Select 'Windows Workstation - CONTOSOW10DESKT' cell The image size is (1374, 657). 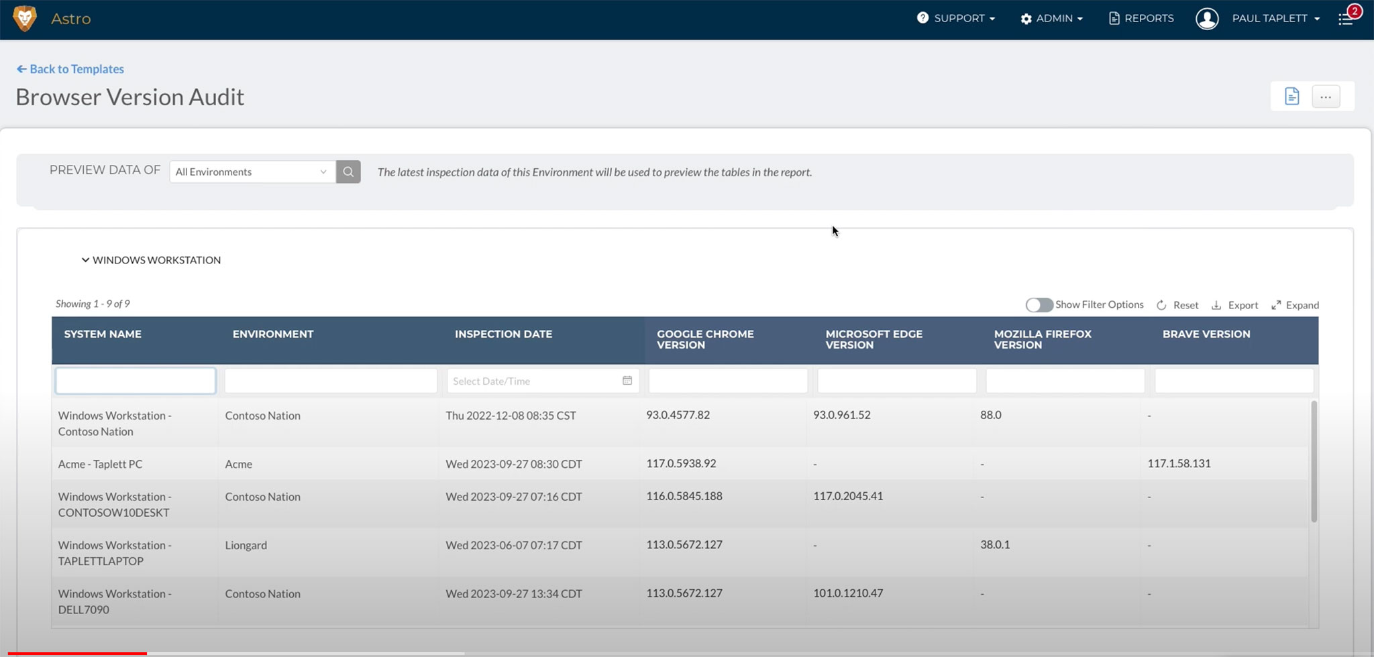click(115, 505)
